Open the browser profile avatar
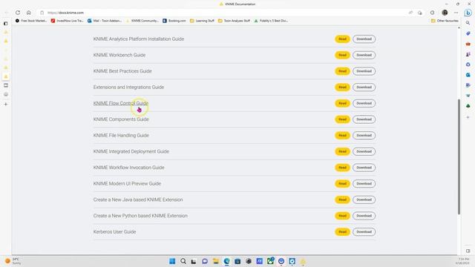Viewport: 475px width, 267px height. 445,13
